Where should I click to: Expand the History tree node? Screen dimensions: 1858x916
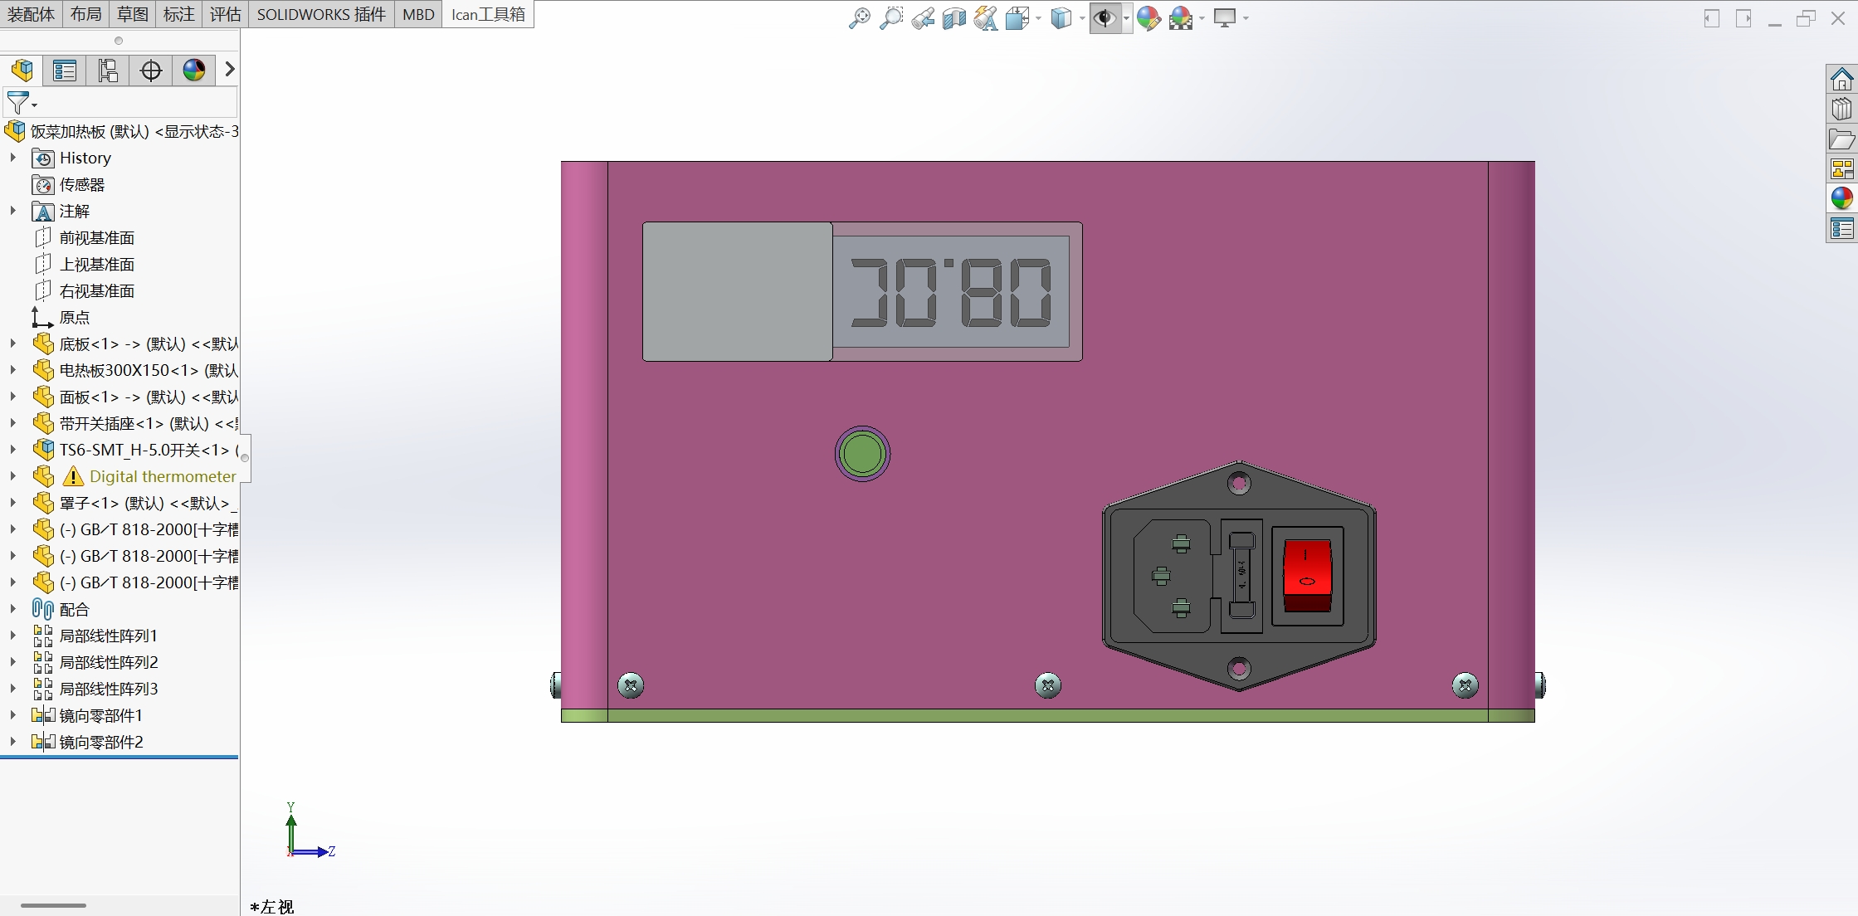pos(12,158)
